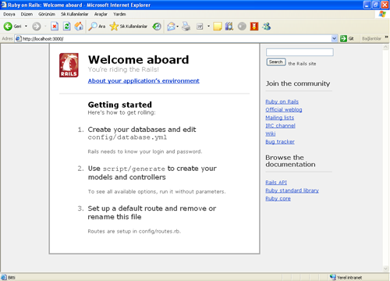
Task: Open search with the Ara magnifier icon
Action: click(x=93, y=27)
